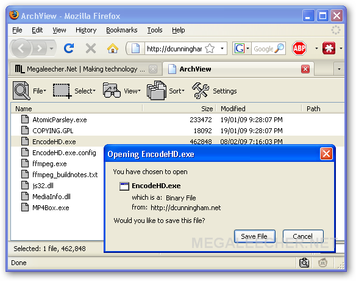Click the ArchView Settings tools icon
This screenshot has width=356, height=281.
200,90
